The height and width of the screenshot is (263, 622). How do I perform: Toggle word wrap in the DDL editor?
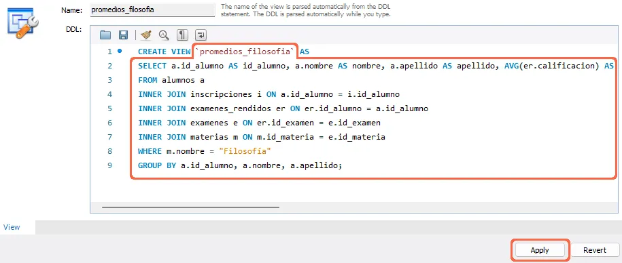[201, 35]
